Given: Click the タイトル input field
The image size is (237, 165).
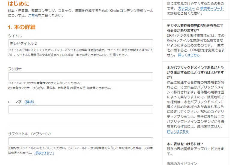Looking at the screenshot, I should (81, 43).
